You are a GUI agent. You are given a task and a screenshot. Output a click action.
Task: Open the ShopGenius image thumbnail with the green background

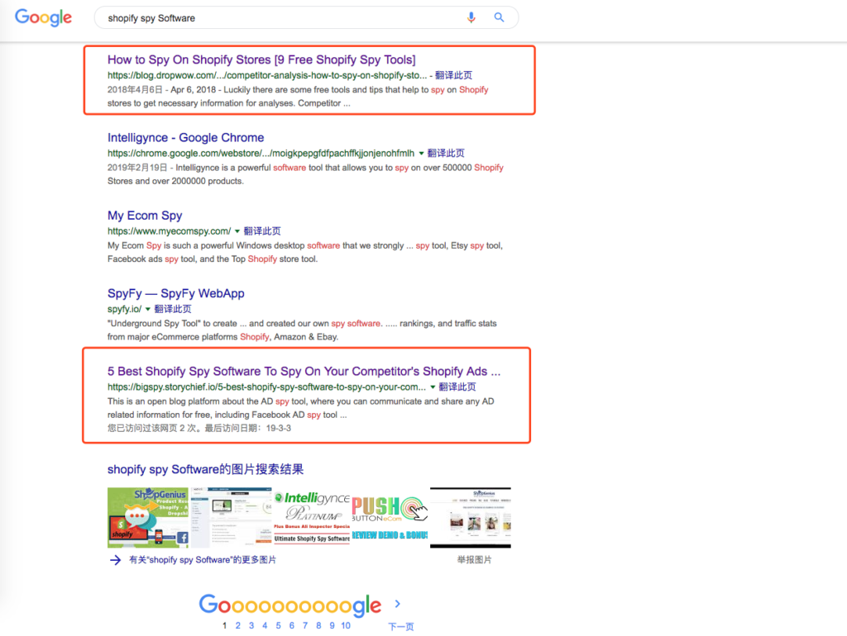(x=148, y=518)
